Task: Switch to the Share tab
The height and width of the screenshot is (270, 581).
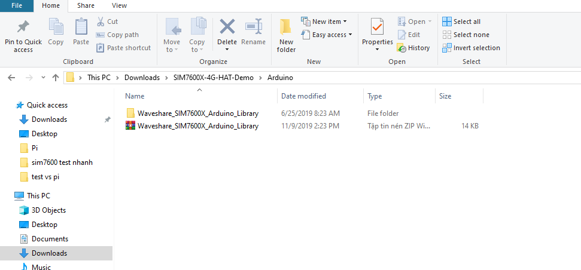Action: click(x=86, y=5)
